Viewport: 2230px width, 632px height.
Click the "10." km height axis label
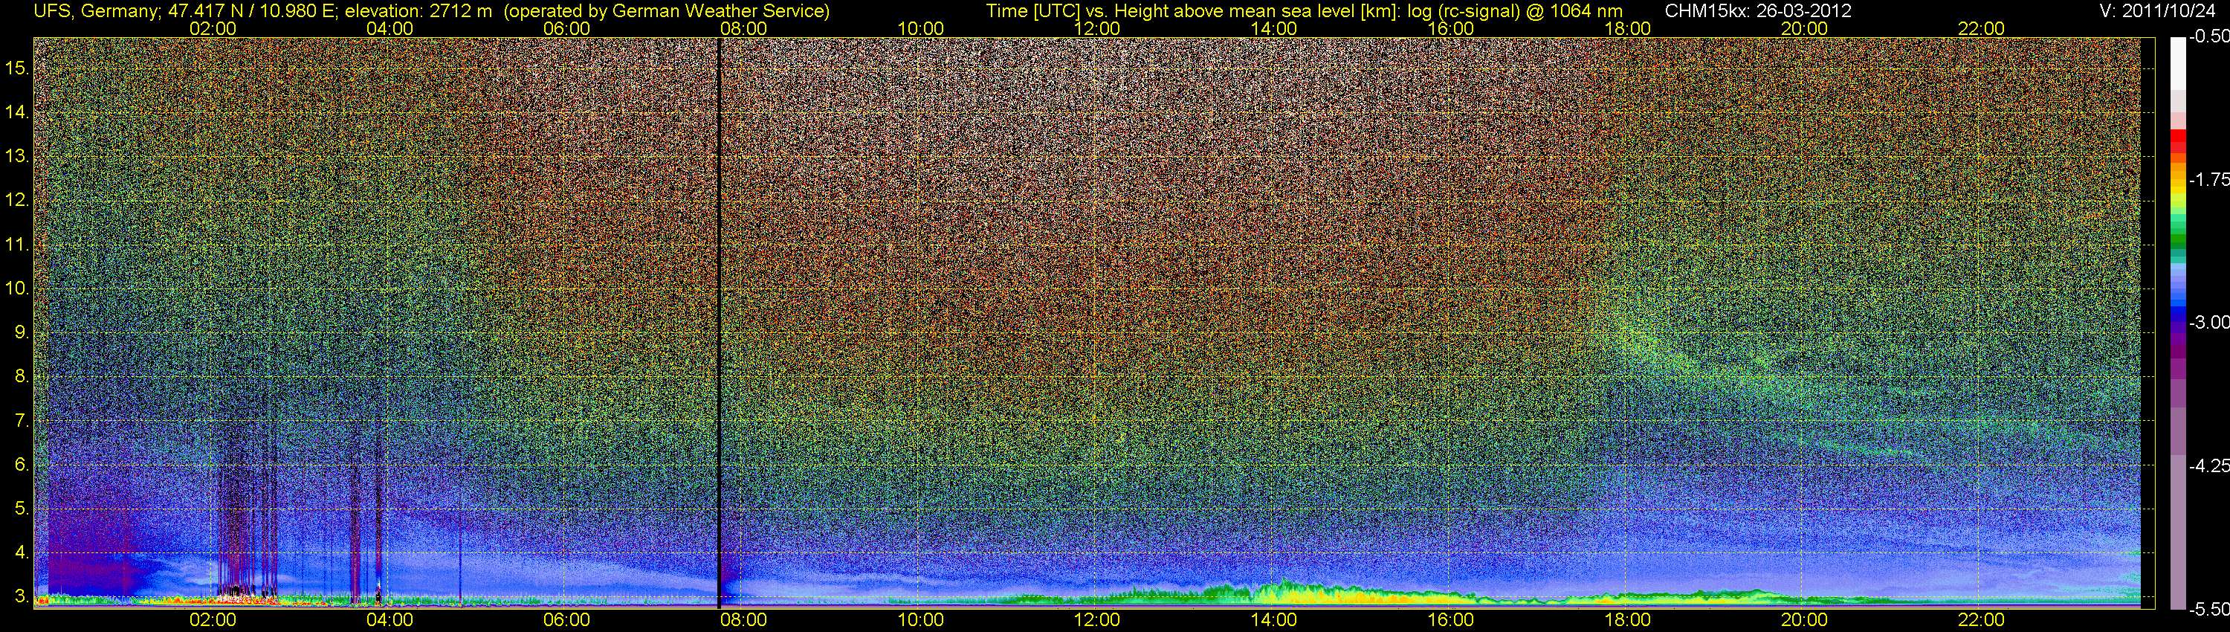(17, 288)
